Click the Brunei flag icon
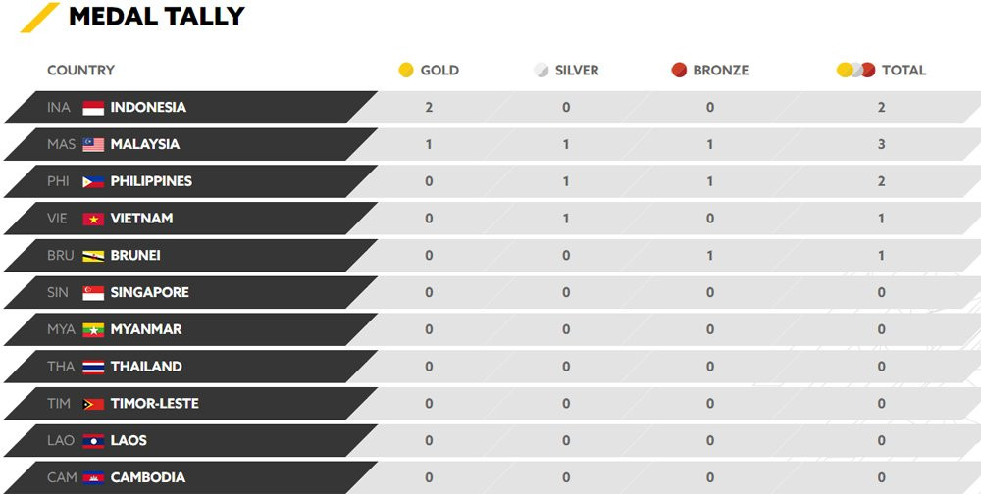The image size is (981, 494). (93, 256)
